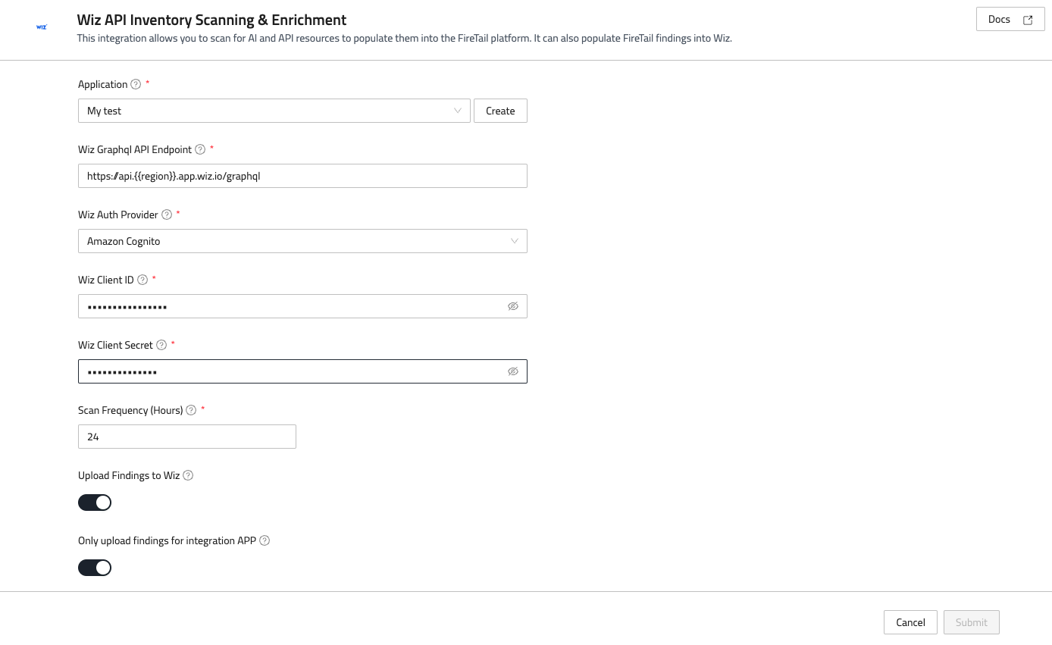
Task: Turn off Only upload findings for integration APP
Action: tap(95, 568)
